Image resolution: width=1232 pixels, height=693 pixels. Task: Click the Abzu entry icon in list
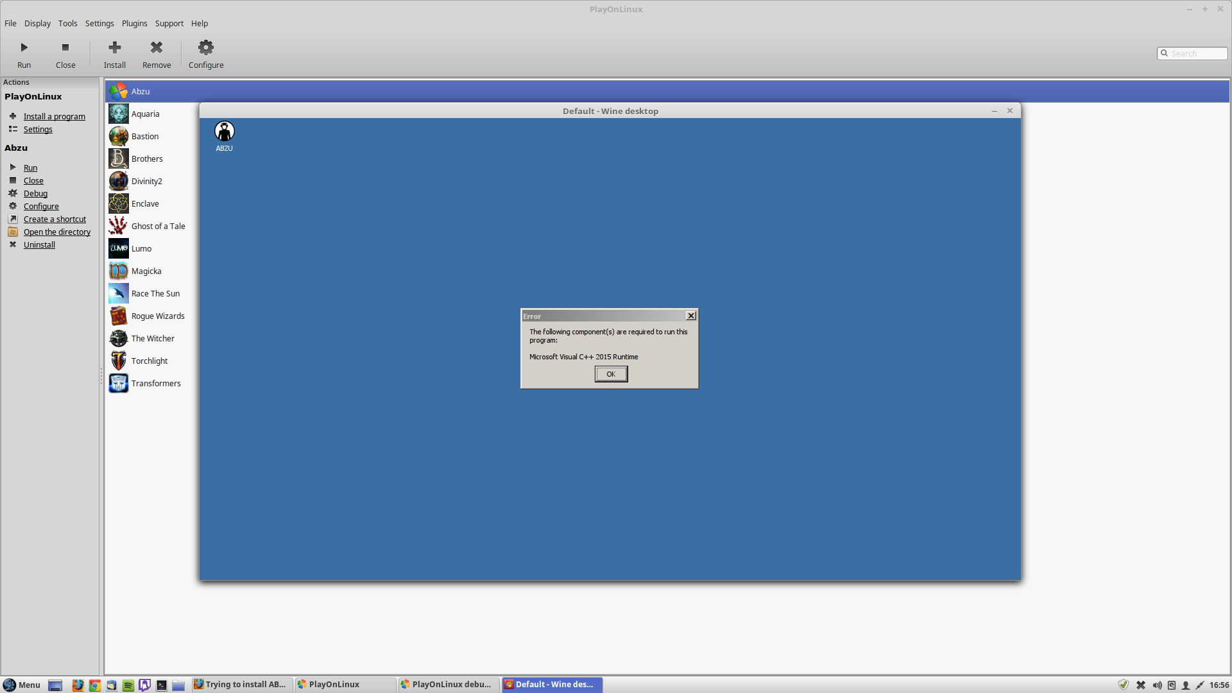pos(119,91)
